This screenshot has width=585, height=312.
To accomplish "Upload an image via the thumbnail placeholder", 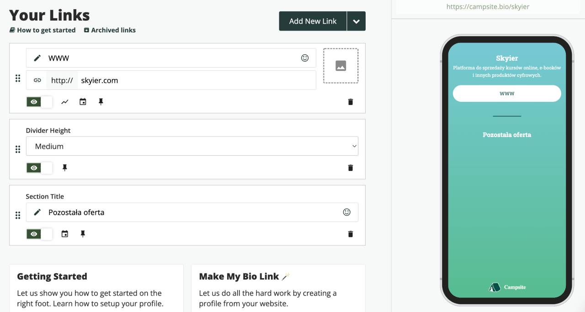I will point(341,66).
